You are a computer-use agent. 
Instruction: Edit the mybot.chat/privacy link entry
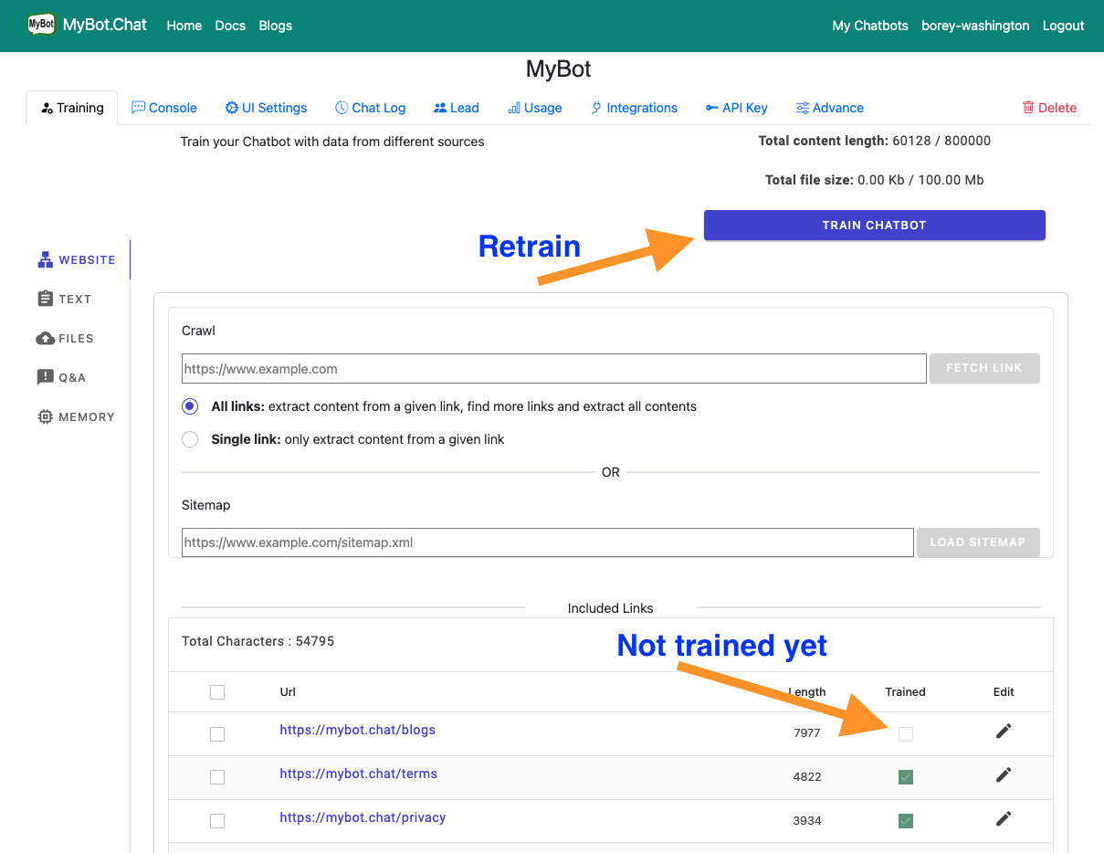click(x=1003, y=818)
